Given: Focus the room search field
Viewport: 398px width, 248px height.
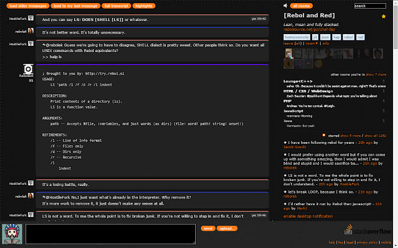Looking at the screenshot, I should tap(370, 6).
